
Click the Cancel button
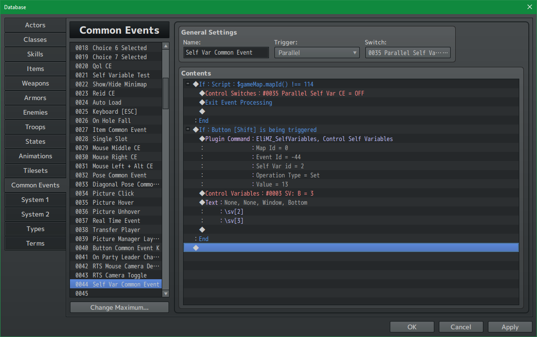pyautogui.click(x=461, y=327)
